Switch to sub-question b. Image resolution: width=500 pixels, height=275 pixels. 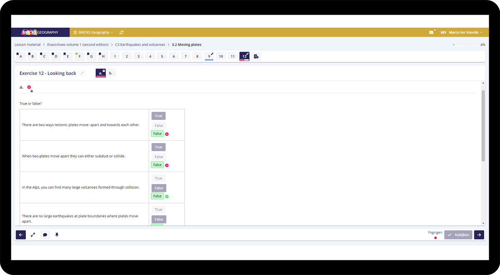pyautogui.click(x=111, y=73)
